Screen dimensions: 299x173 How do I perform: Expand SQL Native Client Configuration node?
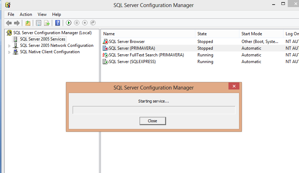pyautogui.click(x=10, y=52)
